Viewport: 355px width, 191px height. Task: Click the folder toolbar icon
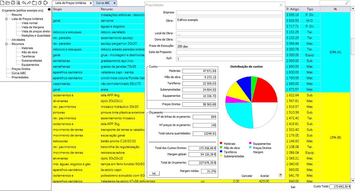35,3
